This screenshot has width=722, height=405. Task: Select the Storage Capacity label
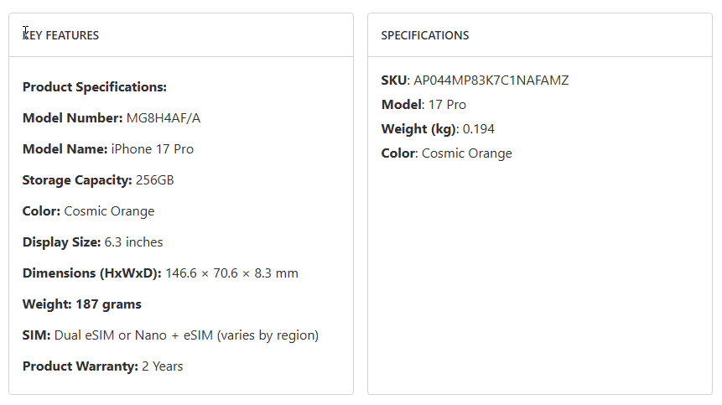77,180
